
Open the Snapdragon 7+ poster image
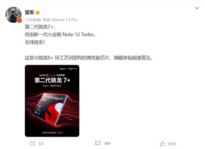(x=52, y=101)
